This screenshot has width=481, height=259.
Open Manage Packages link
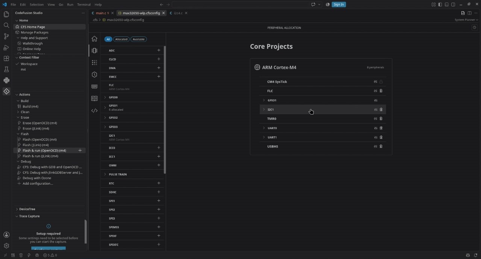pyautogui.click(x=34, y=32)
